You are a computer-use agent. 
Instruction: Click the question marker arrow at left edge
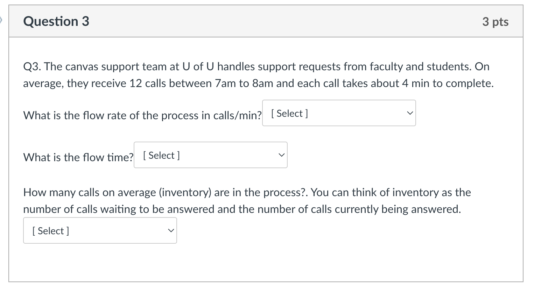1,21
